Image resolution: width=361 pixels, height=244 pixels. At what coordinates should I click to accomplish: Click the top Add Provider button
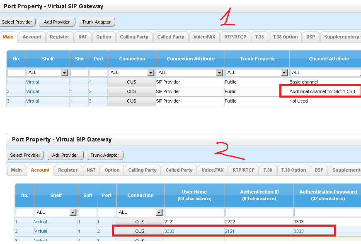[x=57, y=22]
